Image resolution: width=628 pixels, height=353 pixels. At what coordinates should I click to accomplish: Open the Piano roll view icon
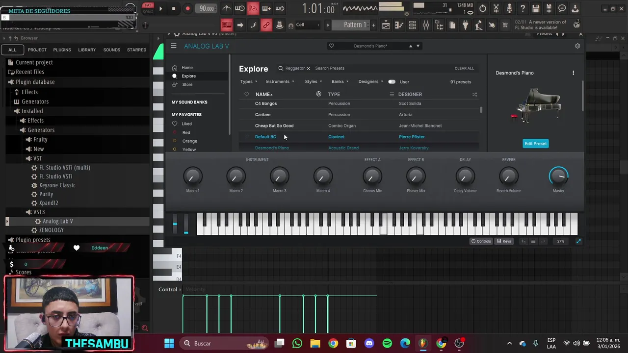399,25
